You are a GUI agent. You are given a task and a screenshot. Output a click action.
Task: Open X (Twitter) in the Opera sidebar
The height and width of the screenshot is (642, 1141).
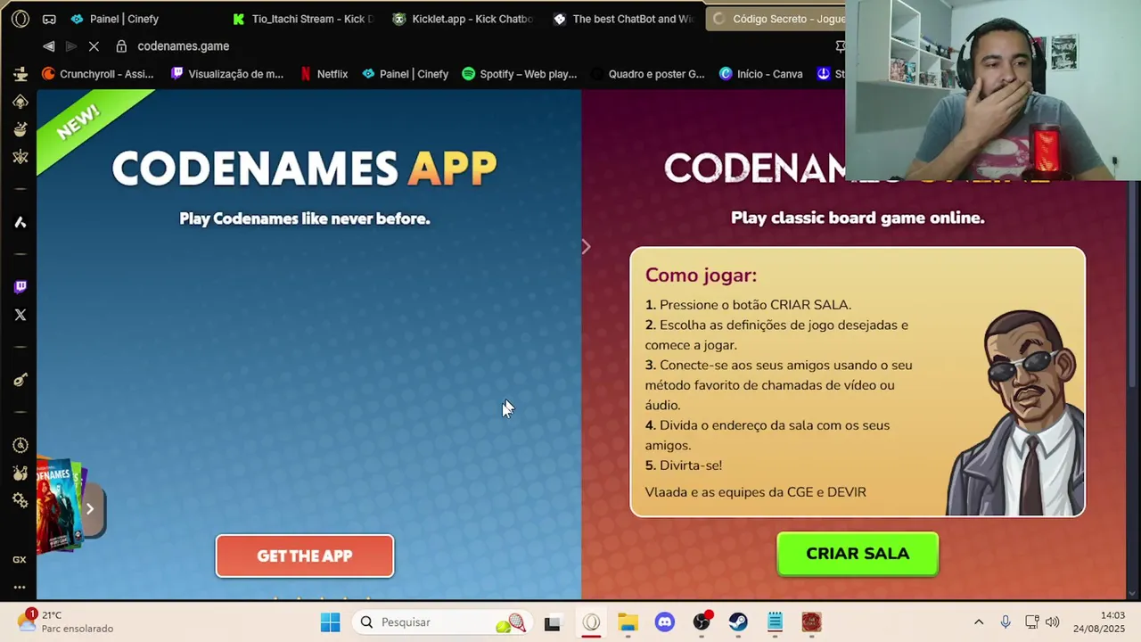pos(20,315)
